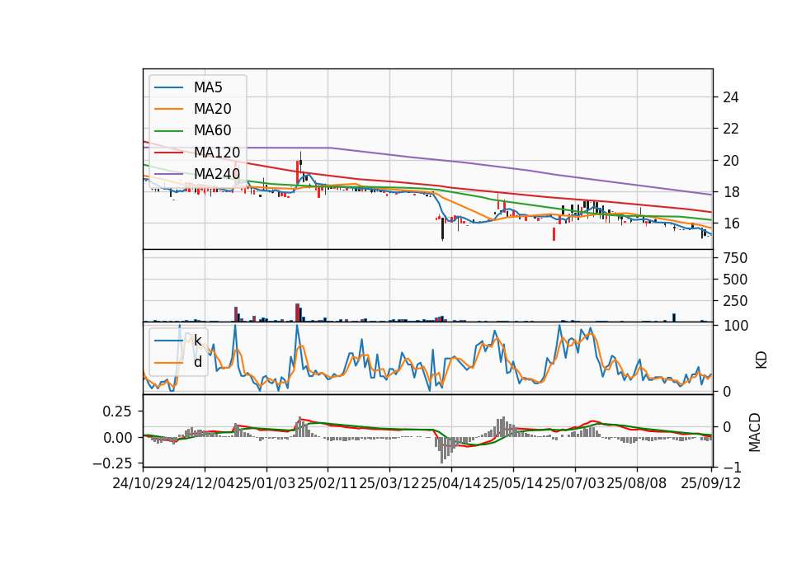Click the MA20 legend label
This screenshot has width=792, height=569.
(212, 109)
